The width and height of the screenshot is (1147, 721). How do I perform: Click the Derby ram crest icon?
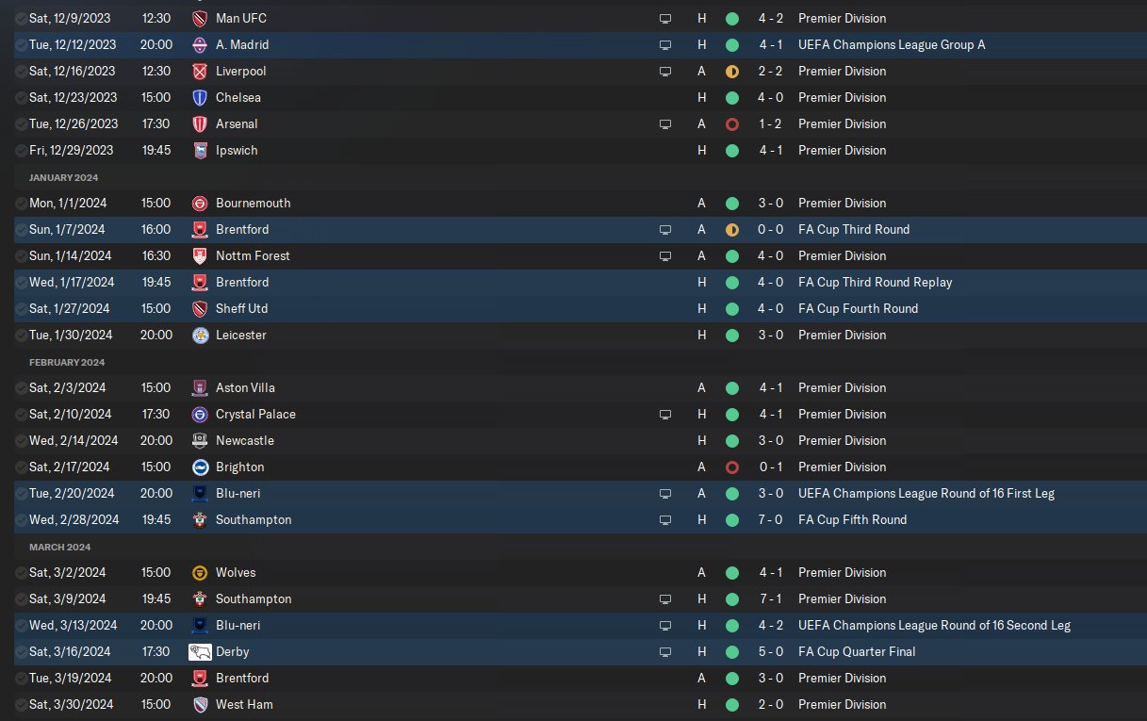200,651
